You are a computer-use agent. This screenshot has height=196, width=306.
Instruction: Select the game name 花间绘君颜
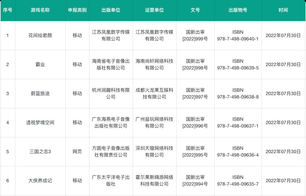[x=40, y=35]
